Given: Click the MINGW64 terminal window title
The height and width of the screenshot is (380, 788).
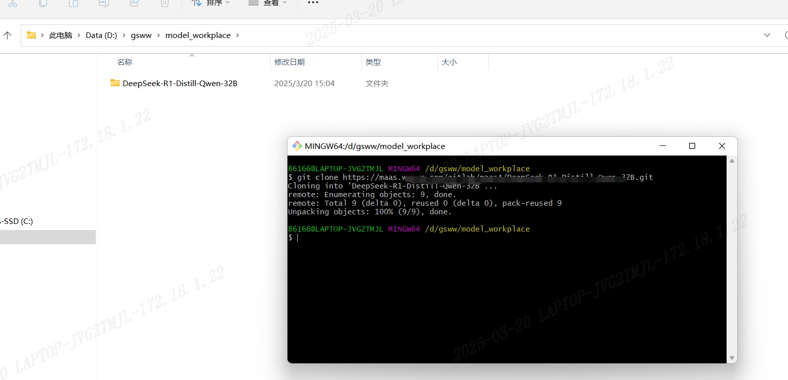Looking at the screenshot, I should tap(375, 146).
